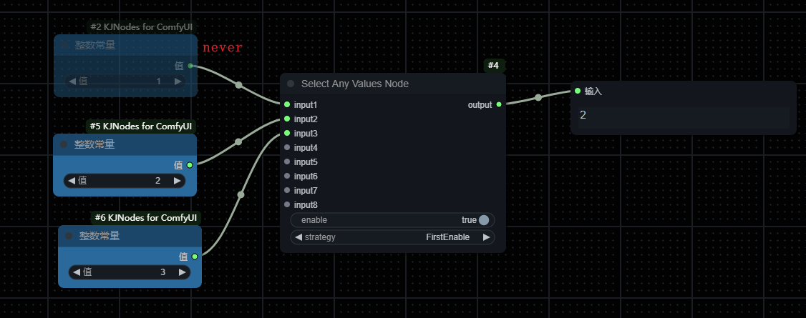Click the #4 node ID badge
806x318 pixels.
(495, 66)
